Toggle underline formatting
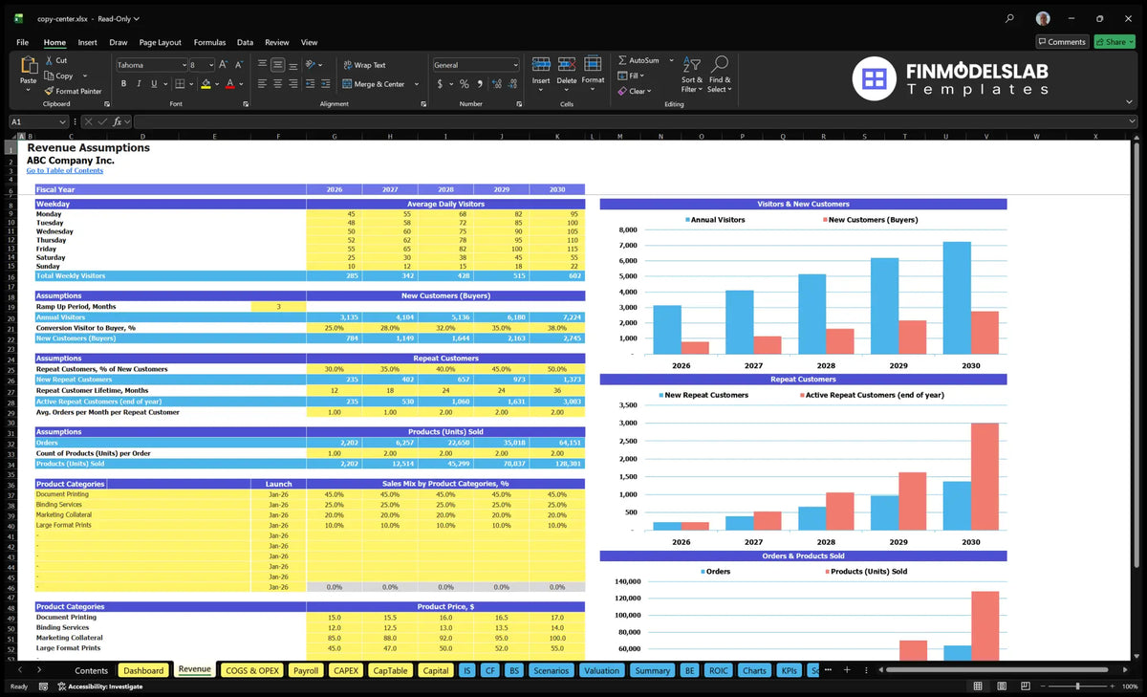This screenshot has height=697, width=1147. tap(154, 84)
